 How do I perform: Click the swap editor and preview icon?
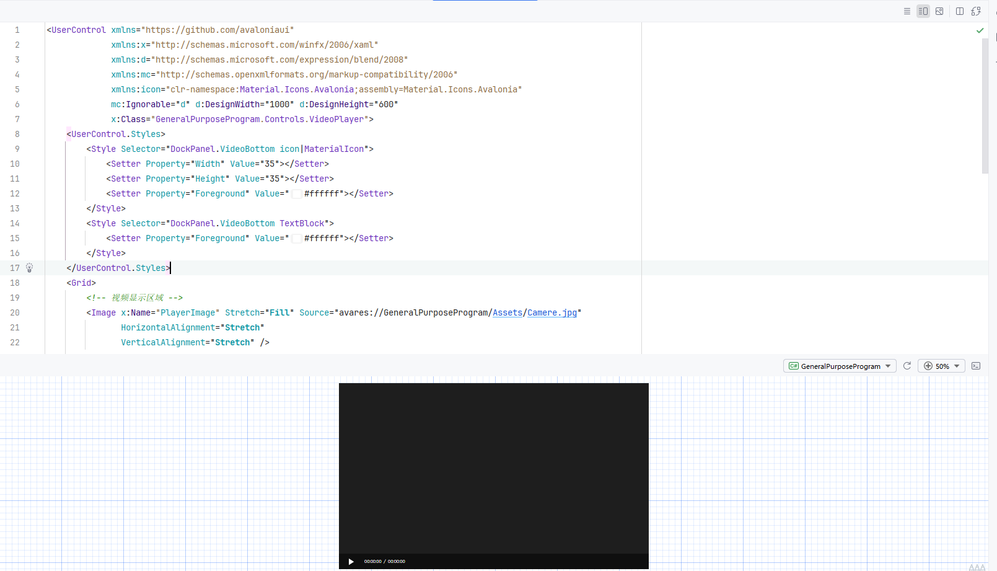[976, 11]
